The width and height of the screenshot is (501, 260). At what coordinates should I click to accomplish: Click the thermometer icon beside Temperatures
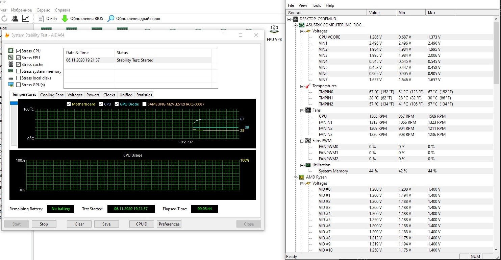point(308,86)
